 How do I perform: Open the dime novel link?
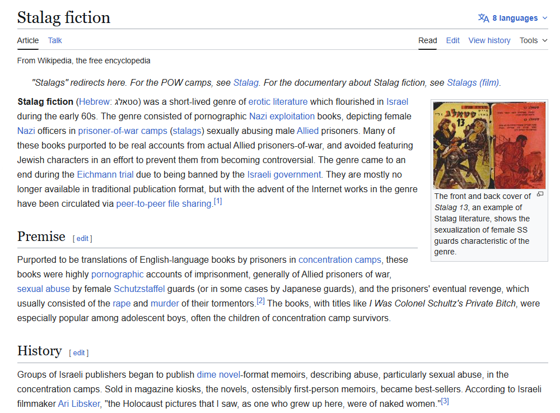218,375
